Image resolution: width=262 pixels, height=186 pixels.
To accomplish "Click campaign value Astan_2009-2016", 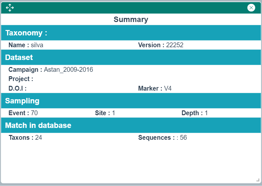I will (x=68, y=70).
